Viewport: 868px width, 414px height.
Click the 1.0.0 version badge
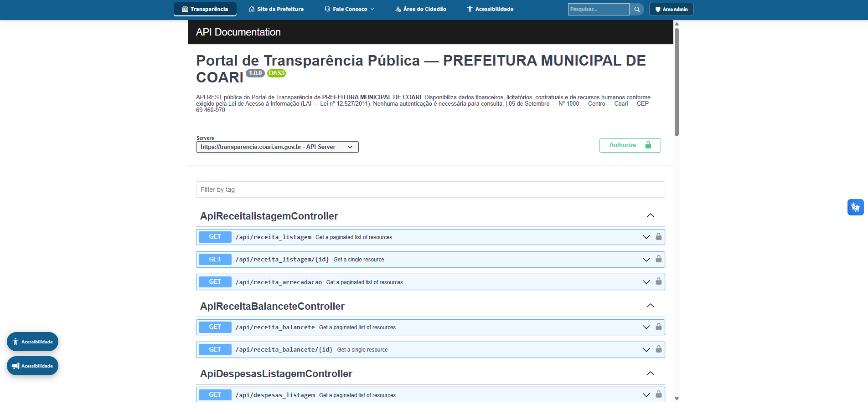coord(255,73)
